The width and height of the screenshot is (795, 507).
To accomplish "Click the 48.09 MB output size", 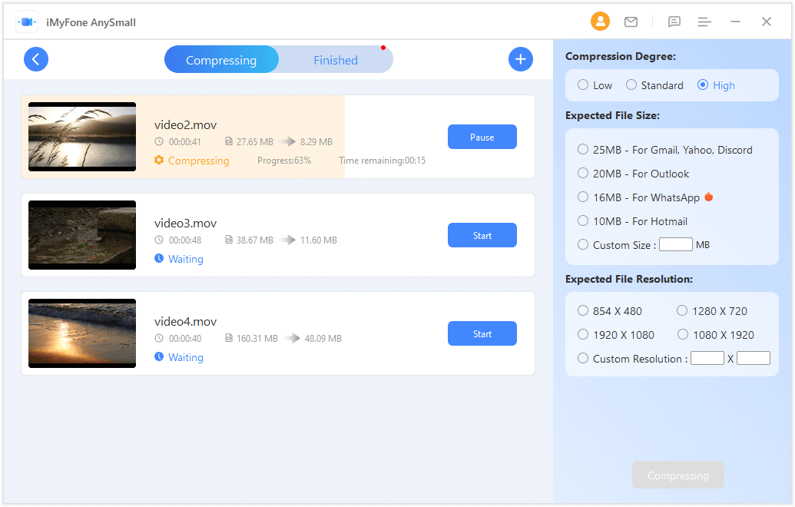I will click(x=323, y=338).
